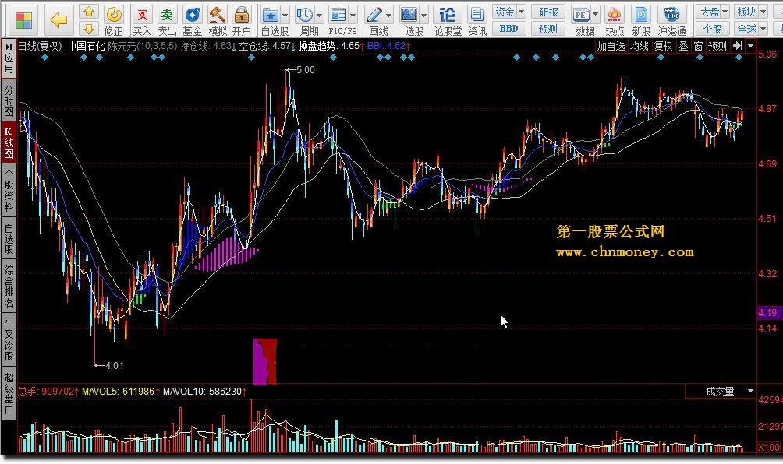Click the 5.00 high price label
783x464 pixels.
point(305,70)
